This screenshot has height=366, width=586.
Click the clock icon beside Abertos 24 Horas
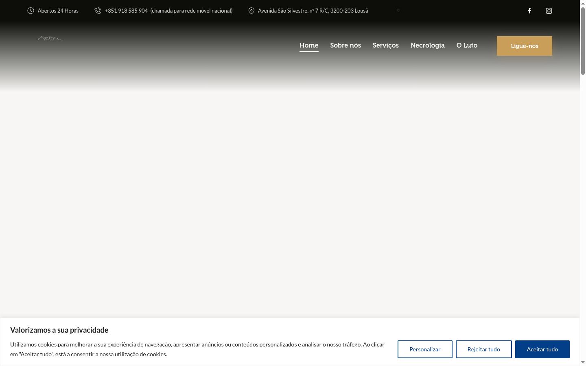(31, 11)
